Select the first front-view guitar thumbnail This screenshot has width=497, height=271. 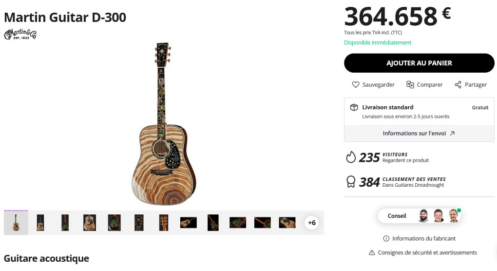point(16,223)
